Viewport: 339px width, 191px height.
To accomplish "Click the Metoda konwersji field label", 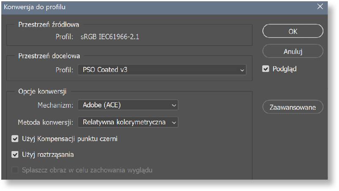I will click(x=45, y=123).
